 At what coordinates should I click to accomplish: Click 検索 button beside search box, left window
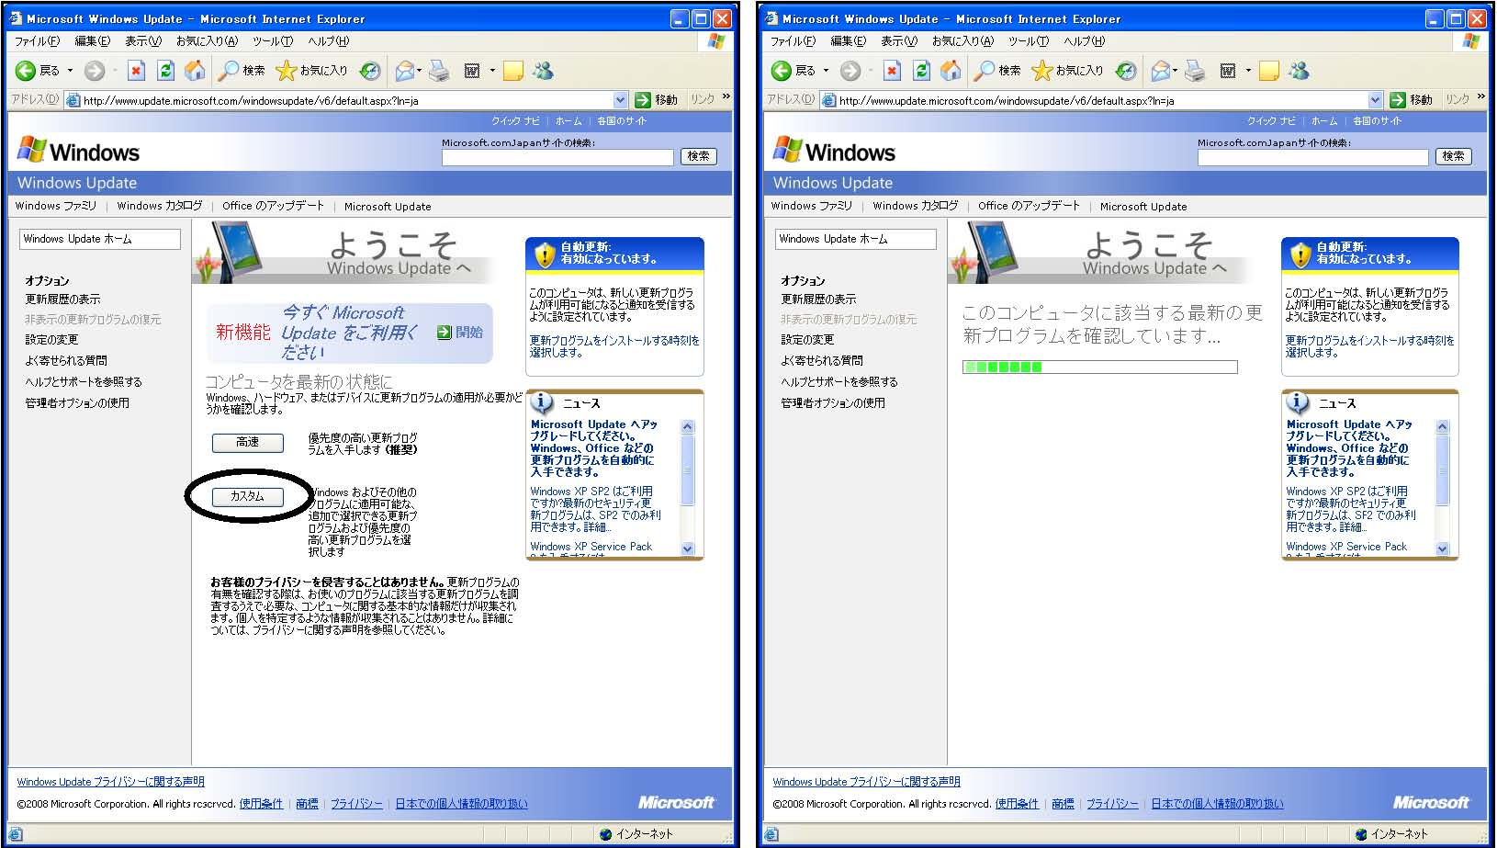click(698, 156)
